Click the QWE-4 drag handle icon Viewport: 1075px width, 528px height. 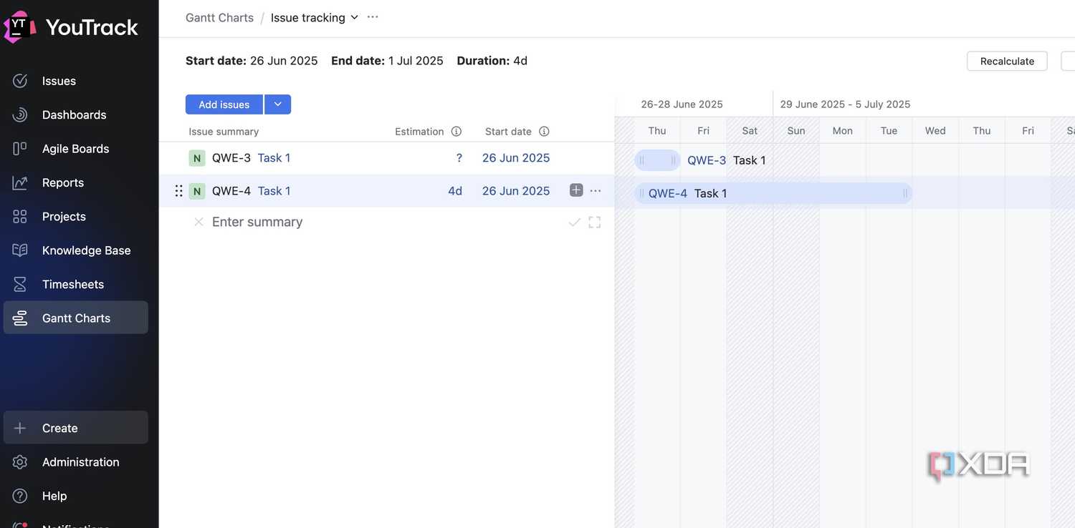coord(178,191)
